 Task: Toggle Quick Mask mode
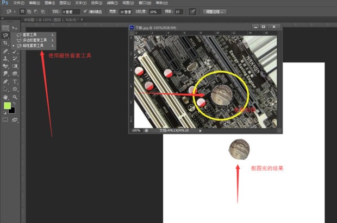point(5,119)
